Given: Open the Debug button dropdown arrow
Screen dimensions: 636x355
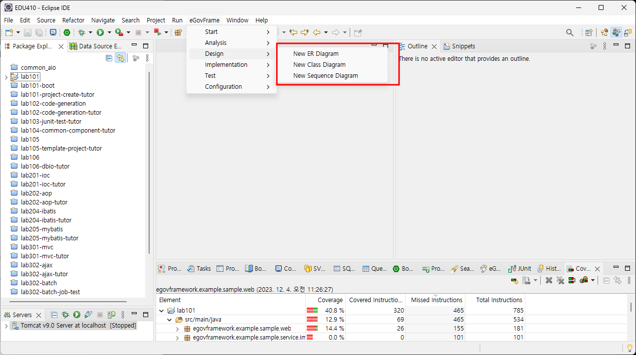Looking at the screenshot, I should coord(90,32).
